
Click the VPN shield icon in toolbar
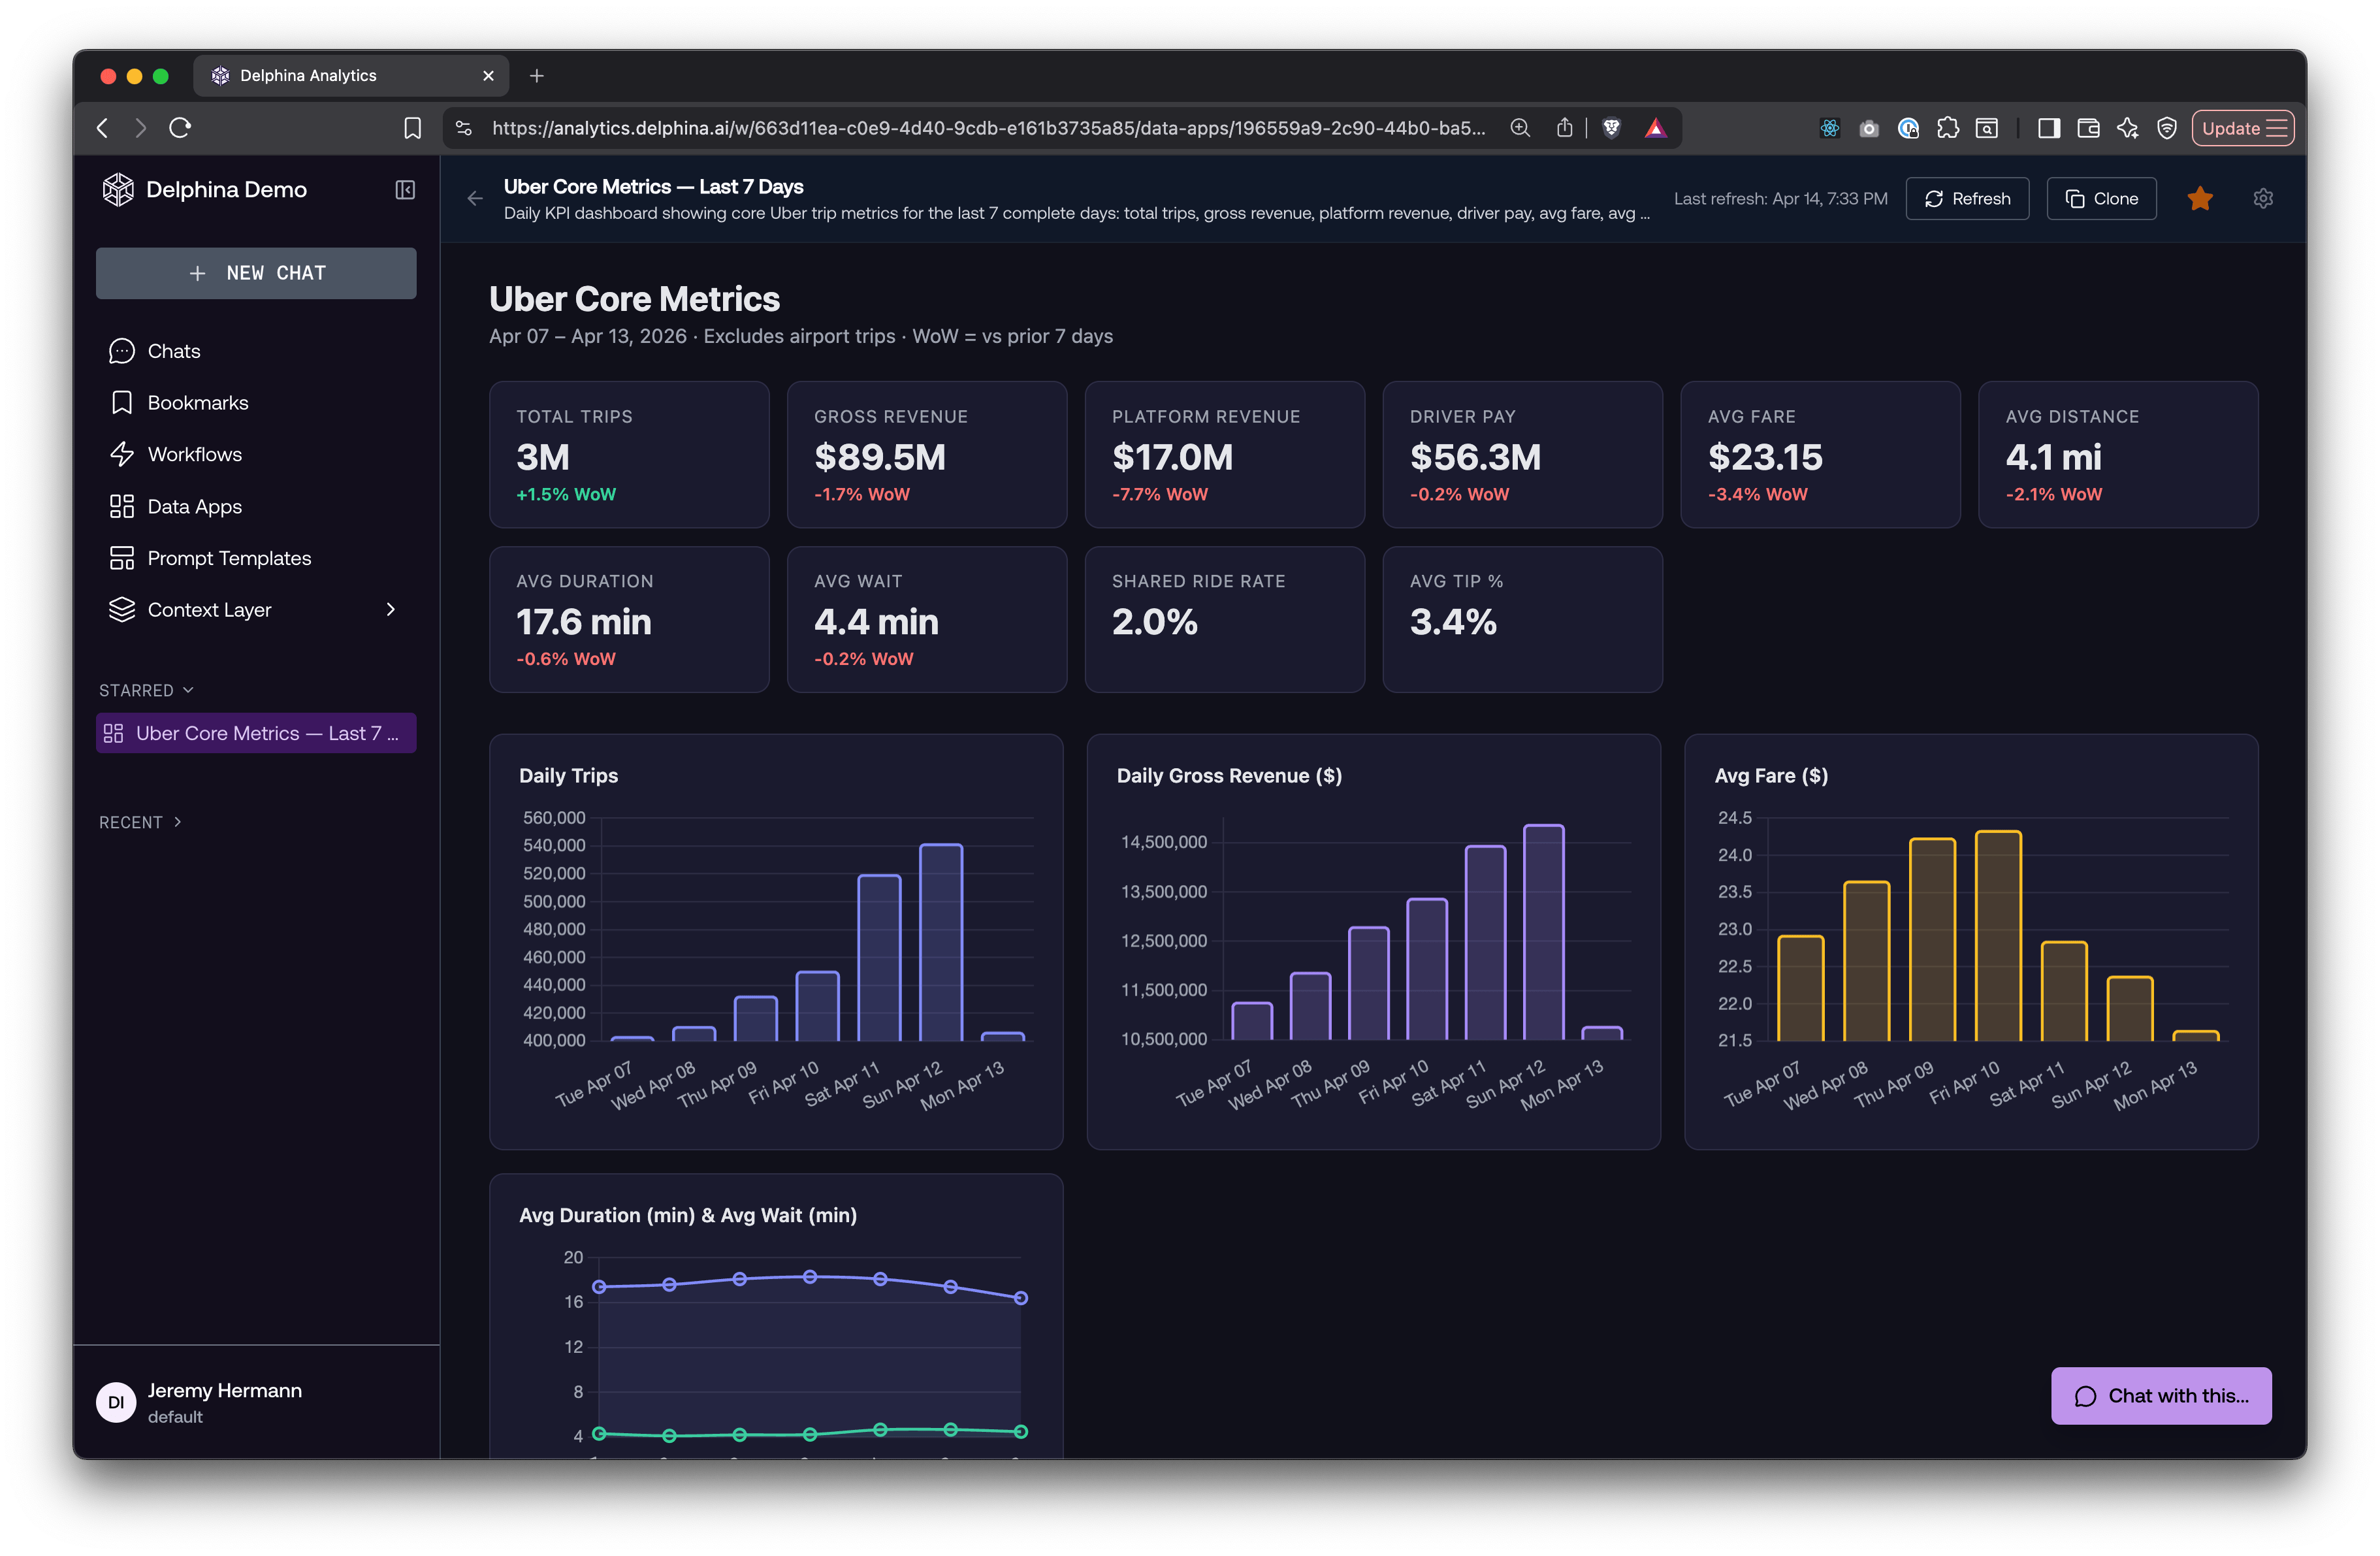pos(2167,128)
